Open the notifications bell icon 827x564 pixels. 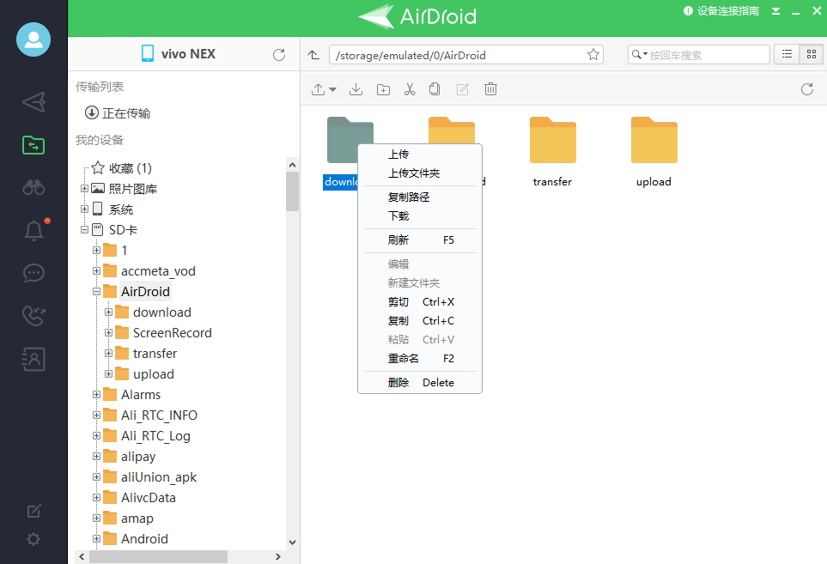tap(33, 230)
